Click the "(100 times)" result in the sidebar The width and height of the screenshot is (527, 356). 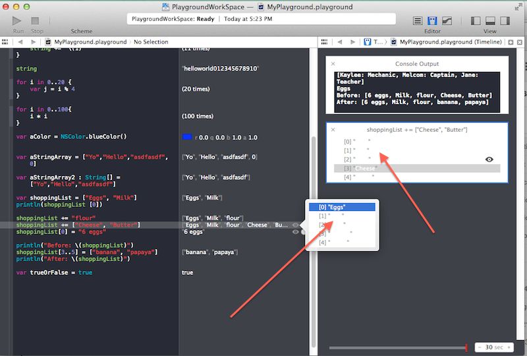point(197,116)
